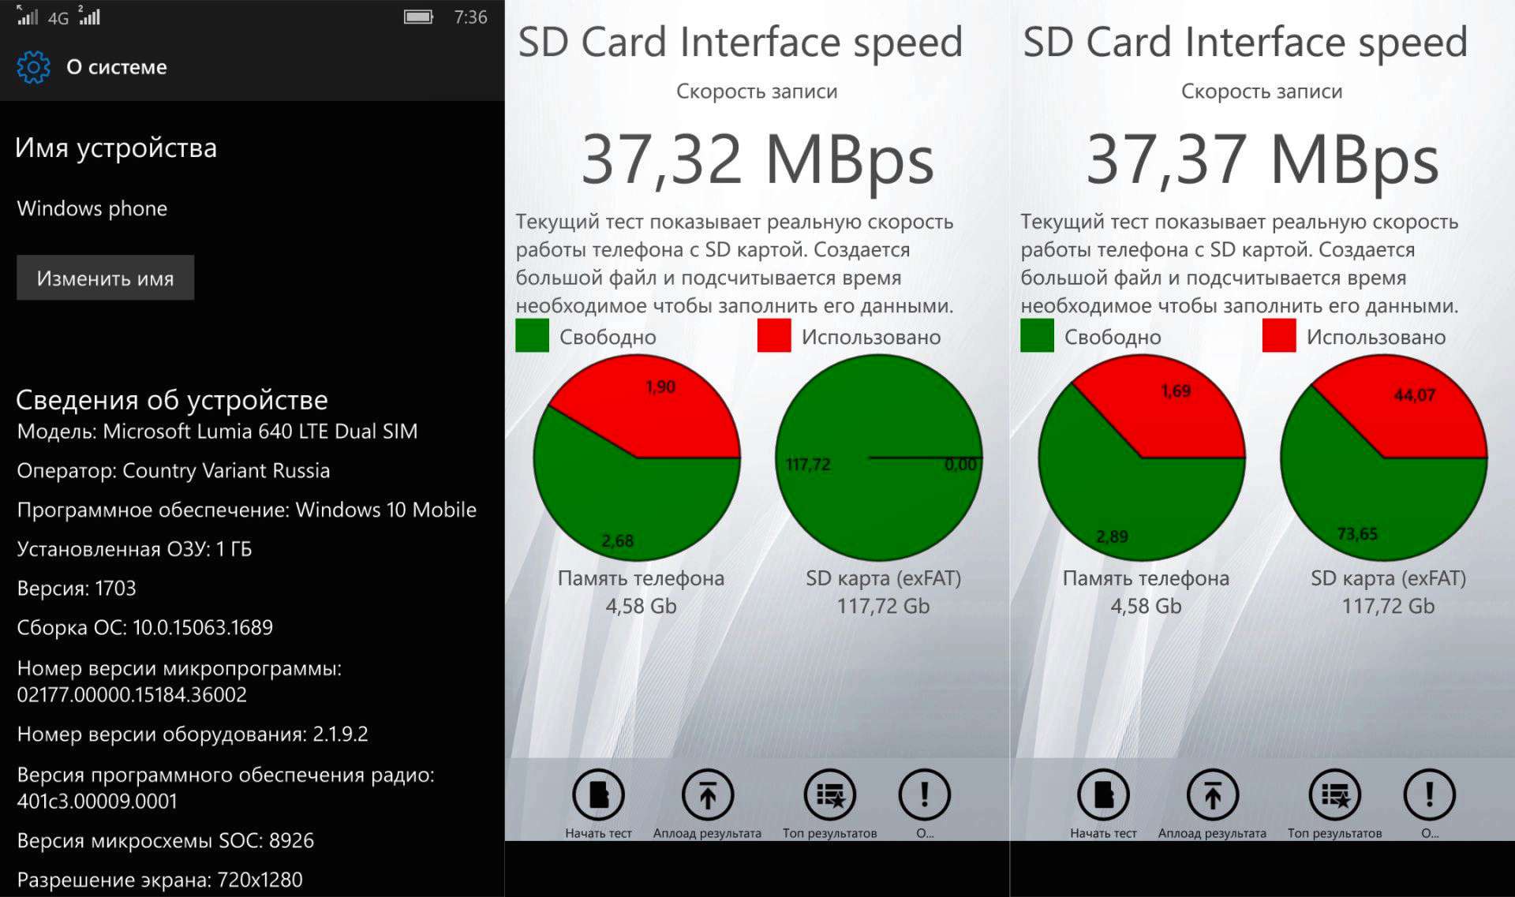Open top results icon in 37,37 MBps screen
The image size is (1515, 897).
pos(1335,795)
